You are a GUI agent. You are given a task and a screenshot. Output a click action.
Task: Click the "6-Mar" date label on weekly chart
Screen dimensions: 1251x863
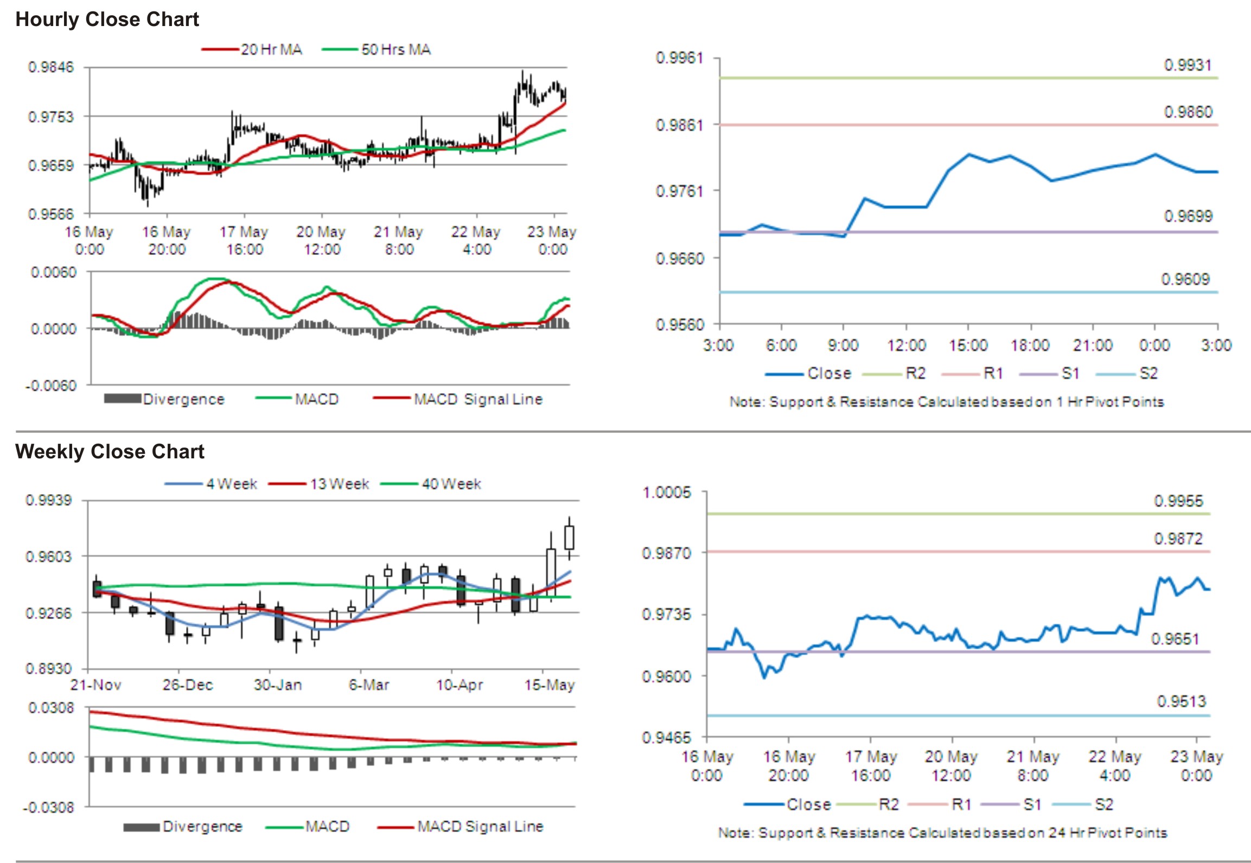(x=369, y=685)
